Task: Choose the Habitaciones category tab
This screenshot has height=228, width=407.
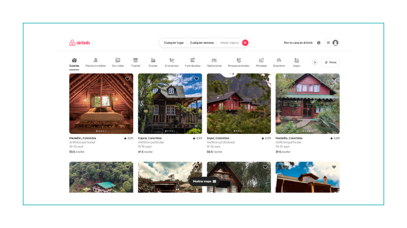Action: click(214, 62)
